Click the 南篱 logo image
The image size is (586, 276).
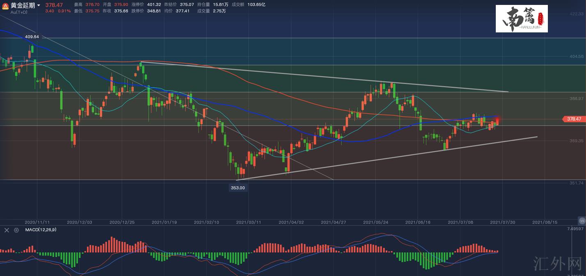[521, 19]
